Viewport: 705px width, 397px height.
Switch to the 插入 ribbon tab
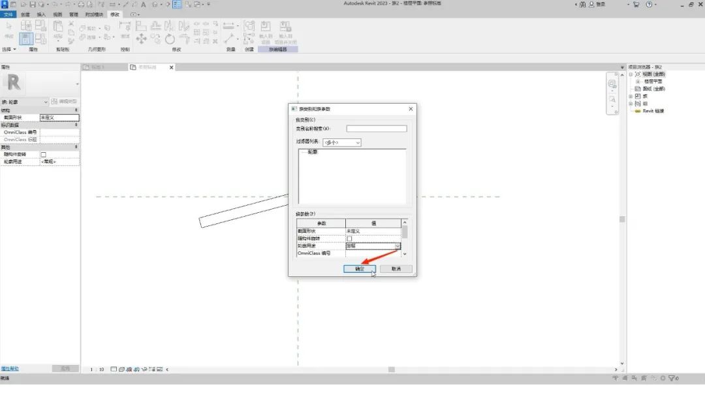tap(41, 14)
